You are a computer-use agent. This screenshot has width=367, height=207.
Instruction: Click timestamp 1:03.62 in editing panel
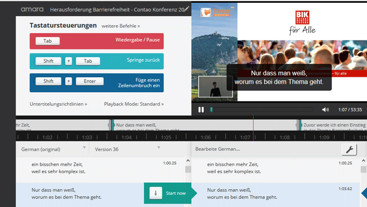click(x=345, y=189)
